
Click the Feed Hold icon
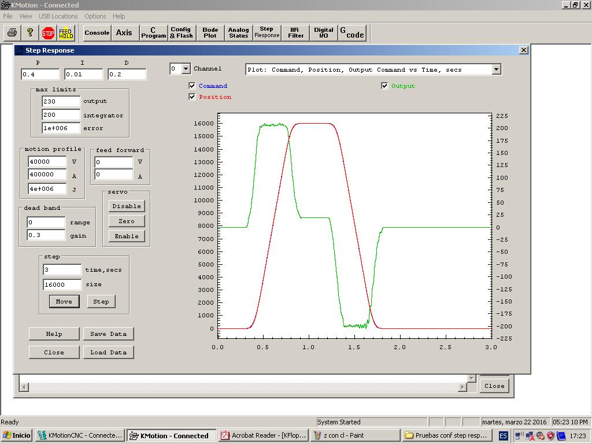tap(66, 33)
